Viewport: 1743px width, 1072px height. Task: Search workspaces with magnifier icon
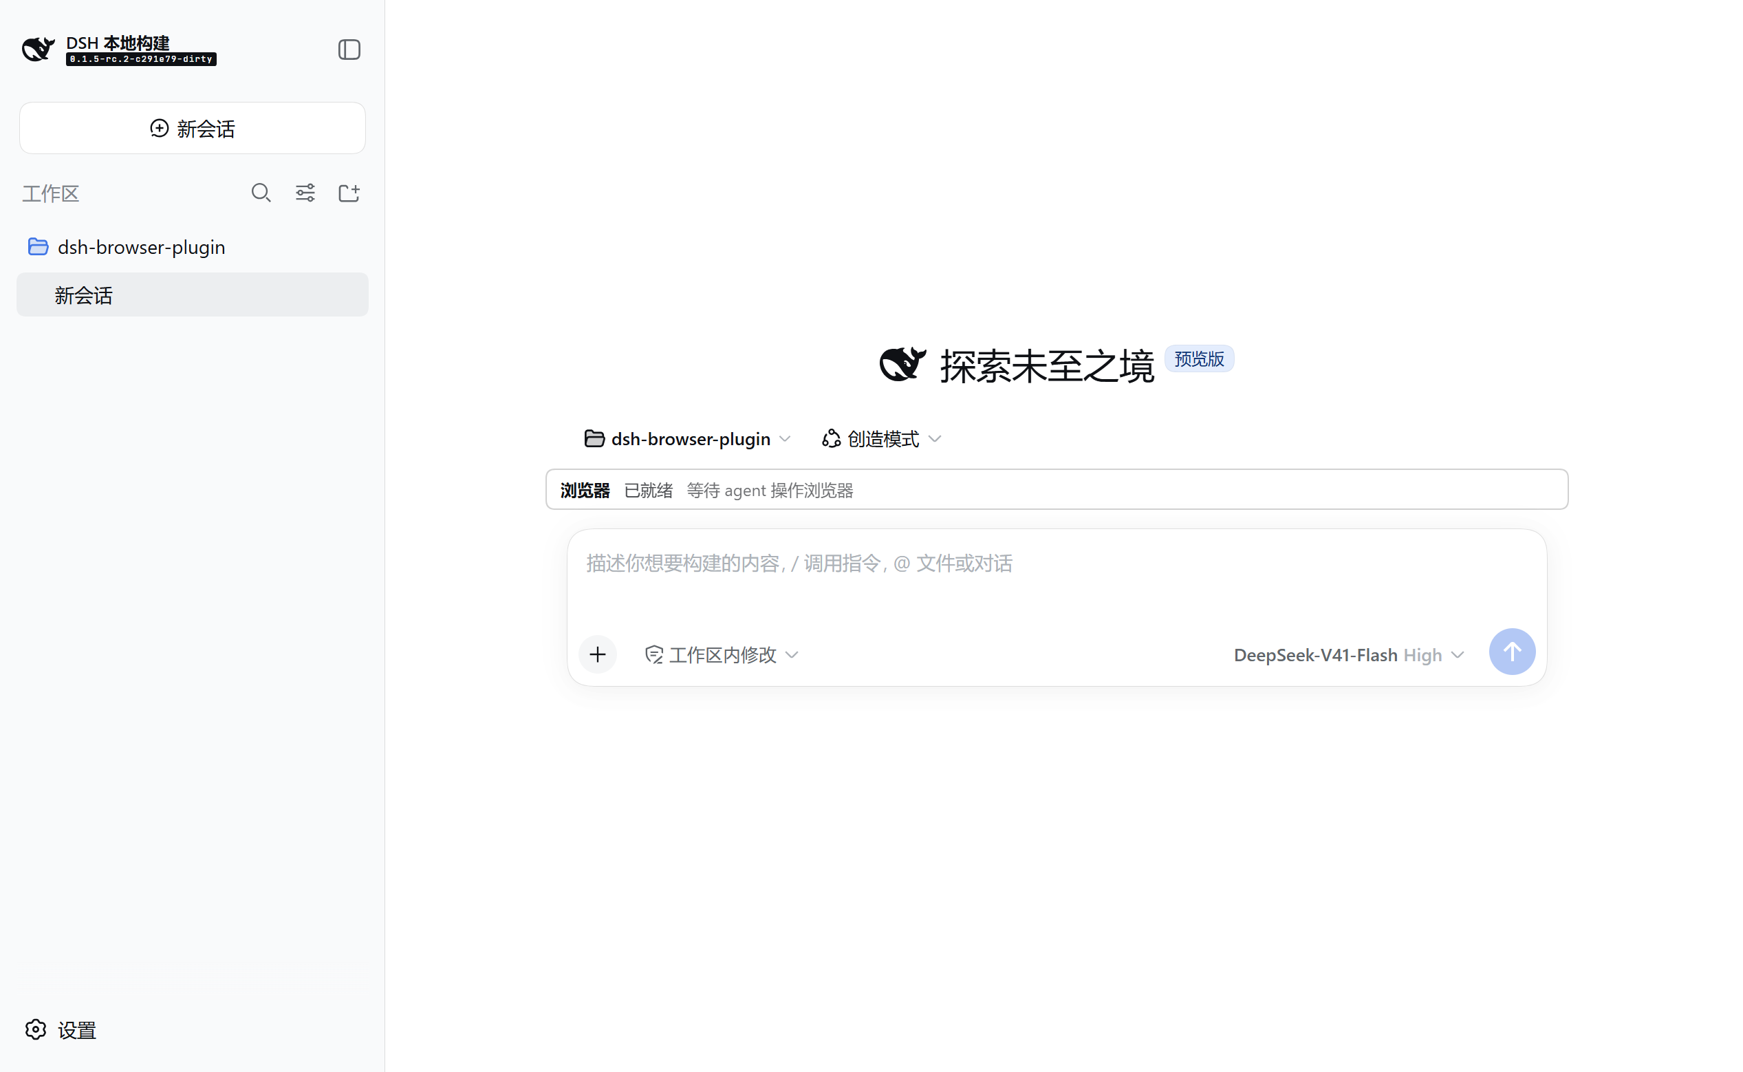(261, 193)
